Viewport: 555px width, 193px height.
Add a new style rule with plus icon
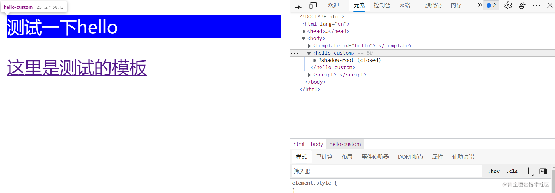point(529,171)
